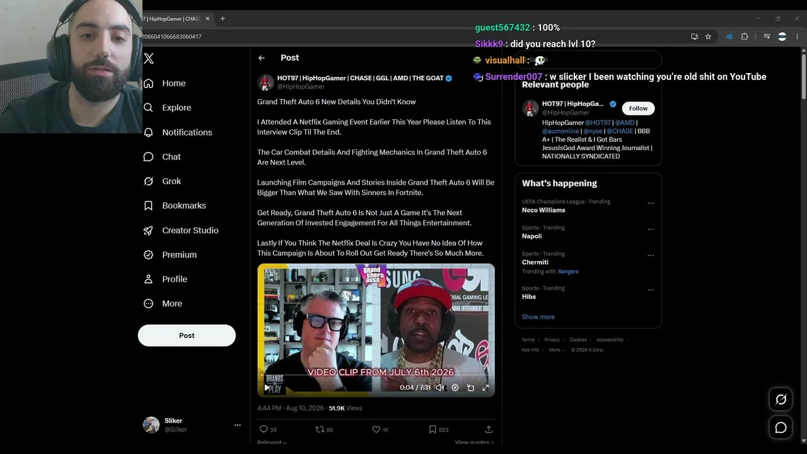Share the post with the upload icon

(x=489, y=429)
